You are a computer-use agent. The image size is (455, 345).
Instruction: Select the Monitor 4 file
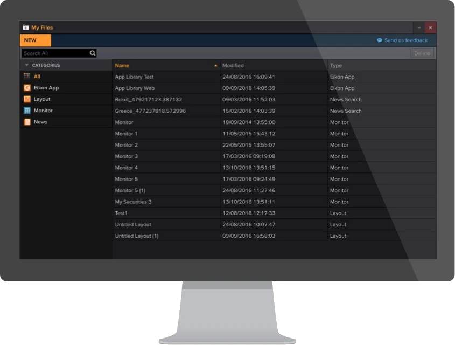click(x=126, y=168)
